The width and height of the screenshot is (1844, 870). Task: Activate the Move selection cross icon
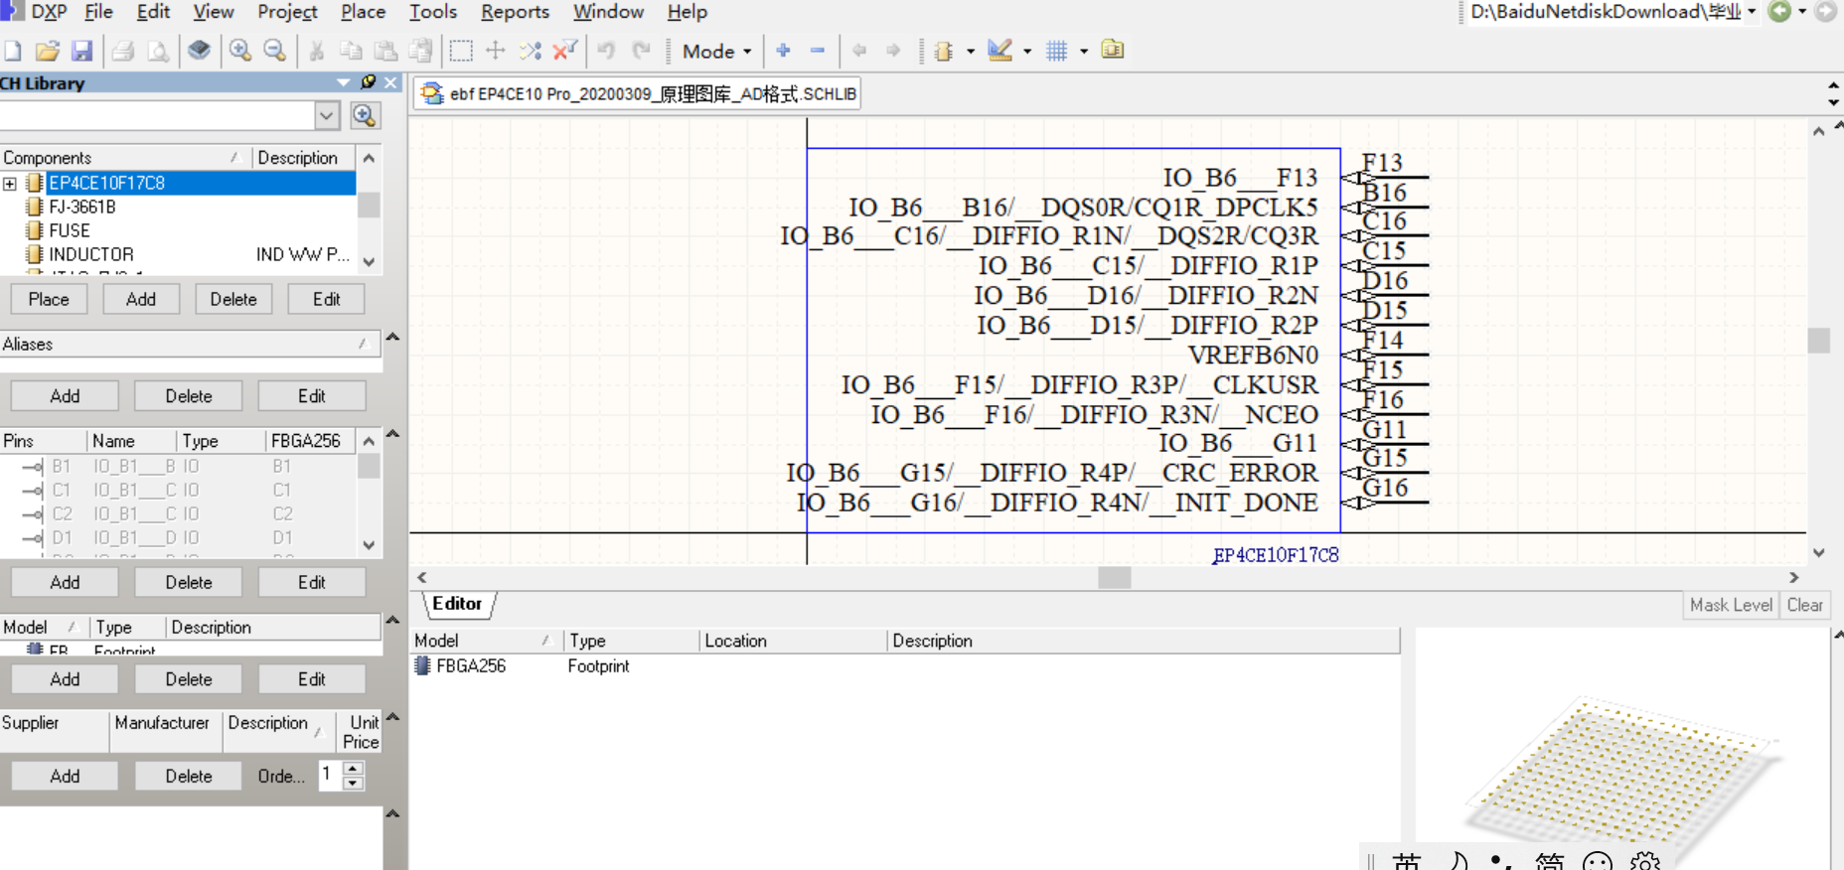496,51
